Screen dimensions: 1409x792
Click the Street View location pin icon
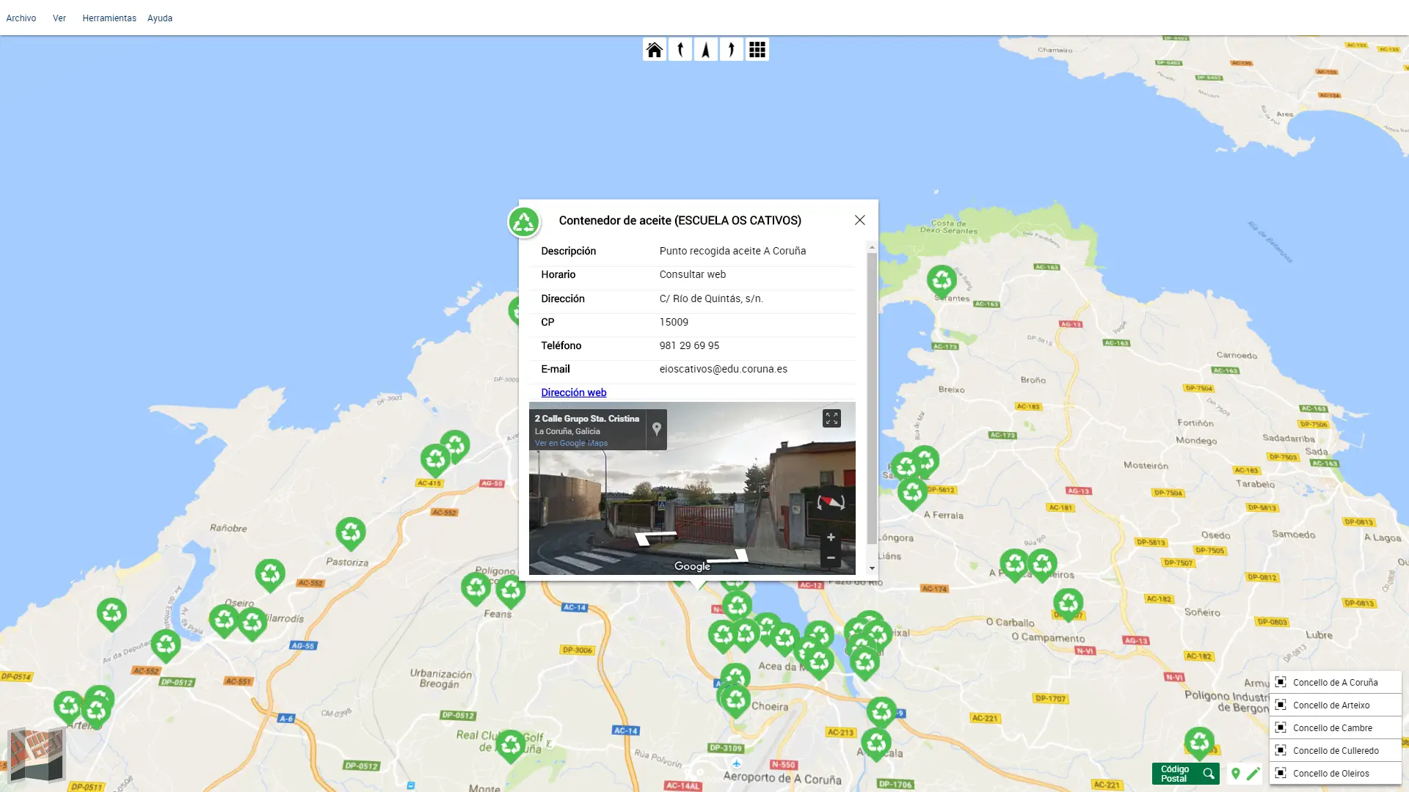(x=657, y=430)
